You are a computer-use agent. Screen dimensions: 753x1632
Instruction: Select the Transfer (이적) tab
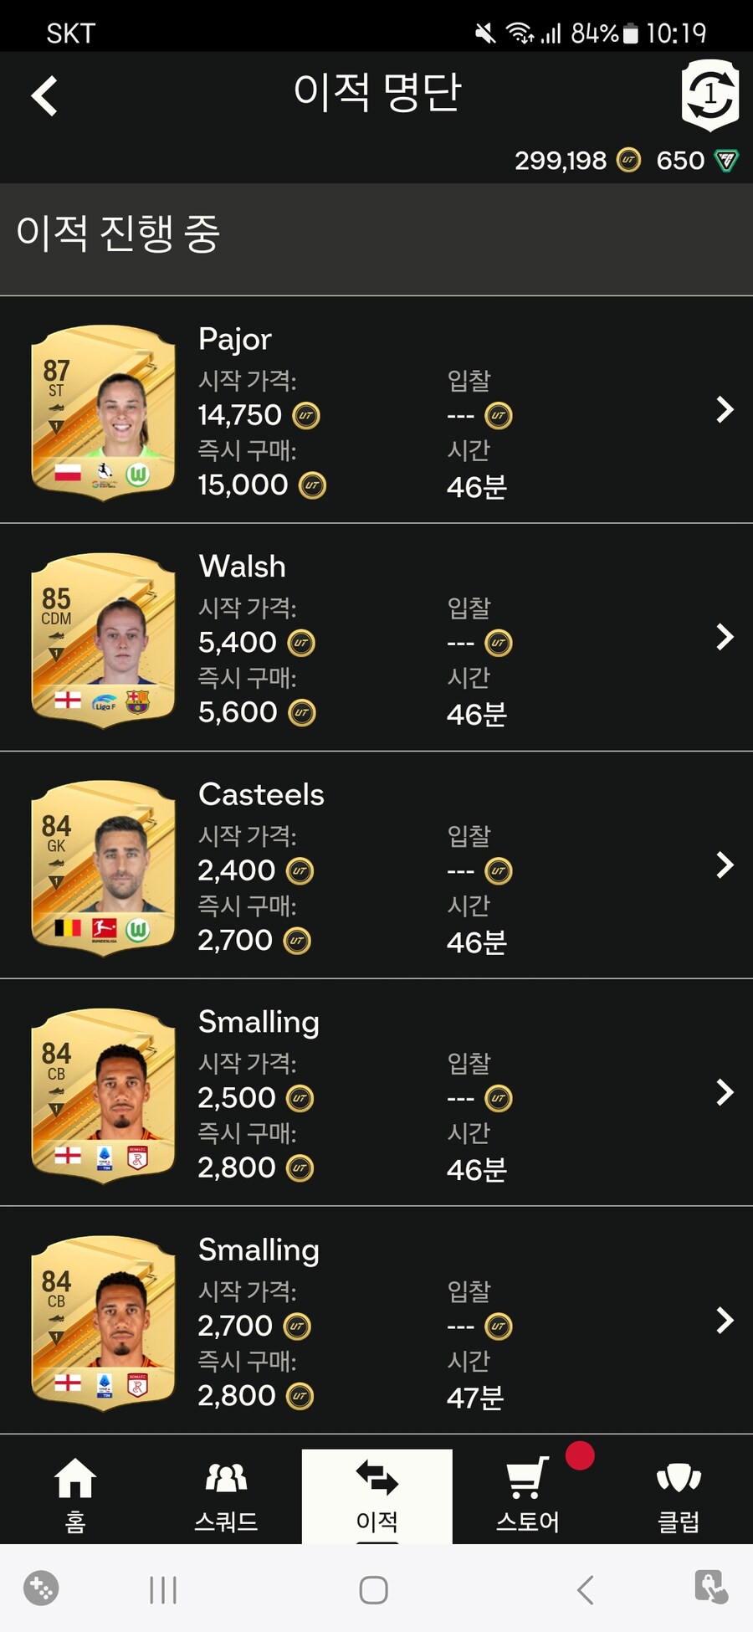(376, 1496)
